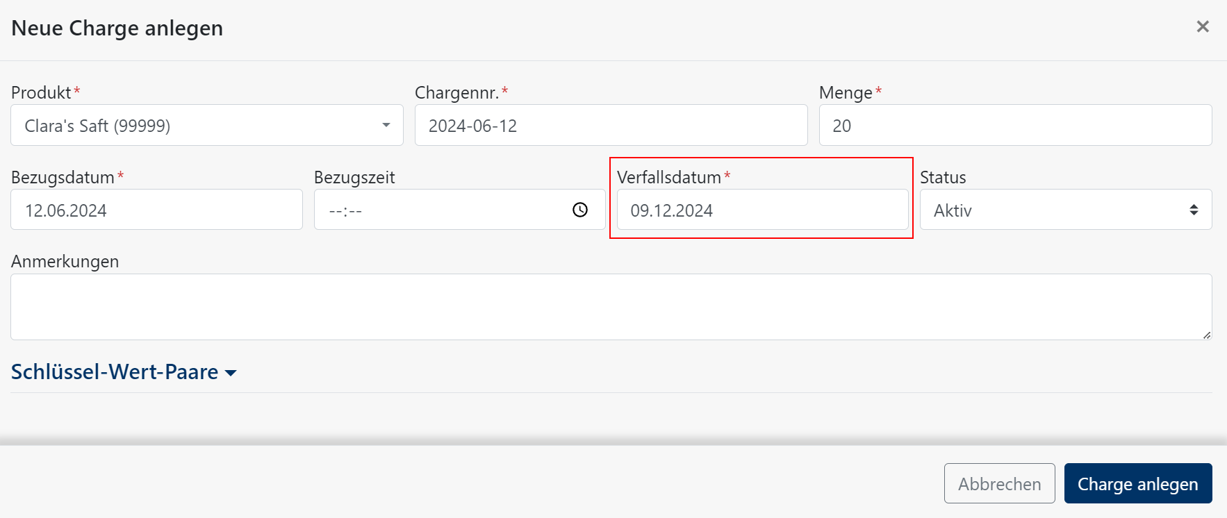The image size is (1227, 518).
Task: Click the Anmerkungen label
Action: [65, 262]
